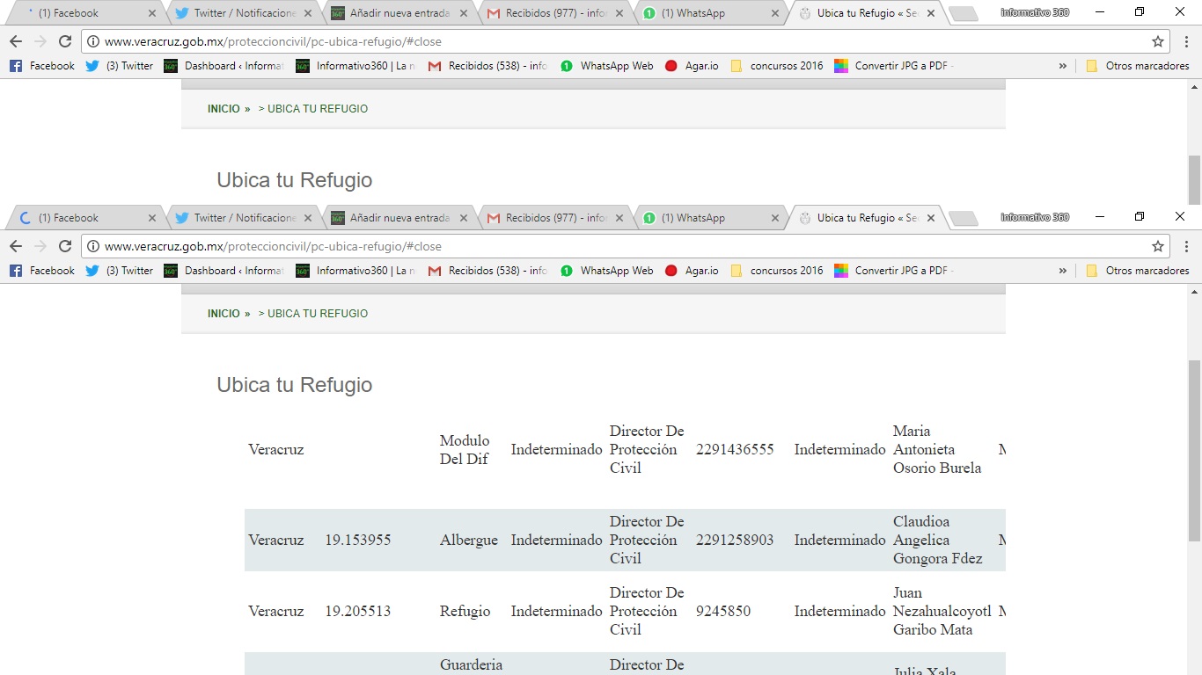This screenshot has width=1202, height=675.
Task: Click the lower address bar showing the veracruz.gob.mx URL
Action: pos(616,247)
